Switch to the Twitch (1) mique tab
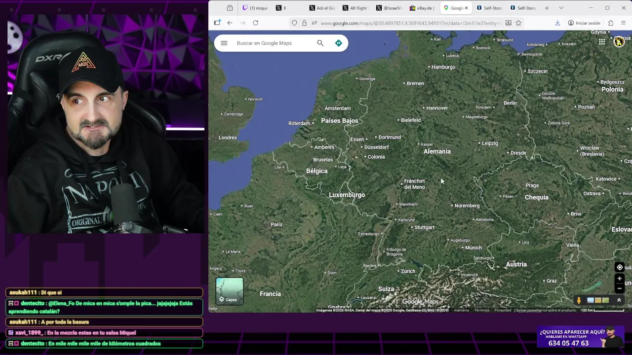The width and height of the screenshot is (632, 355). tap(255, 8)
